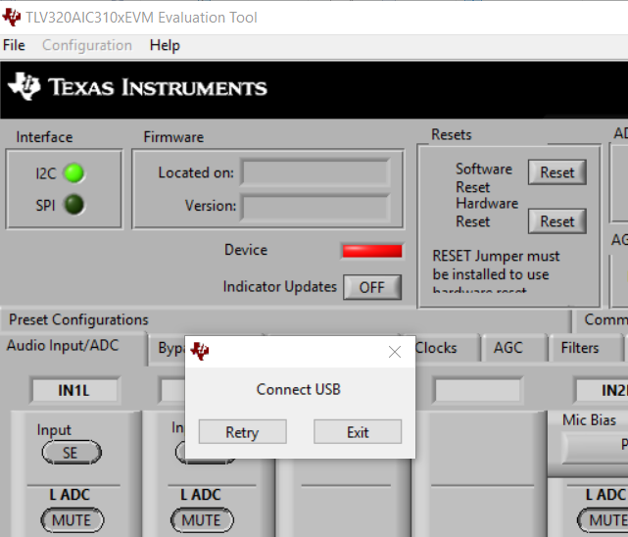Click the Mic Bias label
The image size is (628, 537).
point(589,419)
